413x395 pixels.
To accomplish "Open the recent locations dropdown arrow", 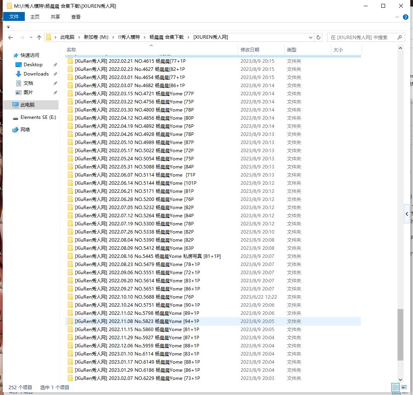I will point(31,38).
